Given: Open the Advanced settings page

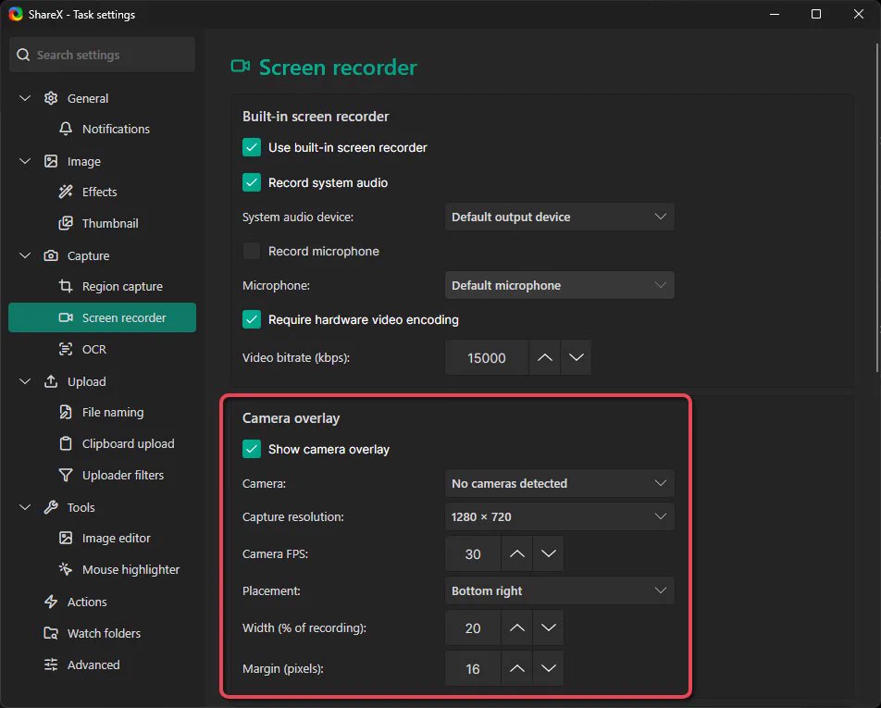Looking at the screenshot, I should (102, 665).
